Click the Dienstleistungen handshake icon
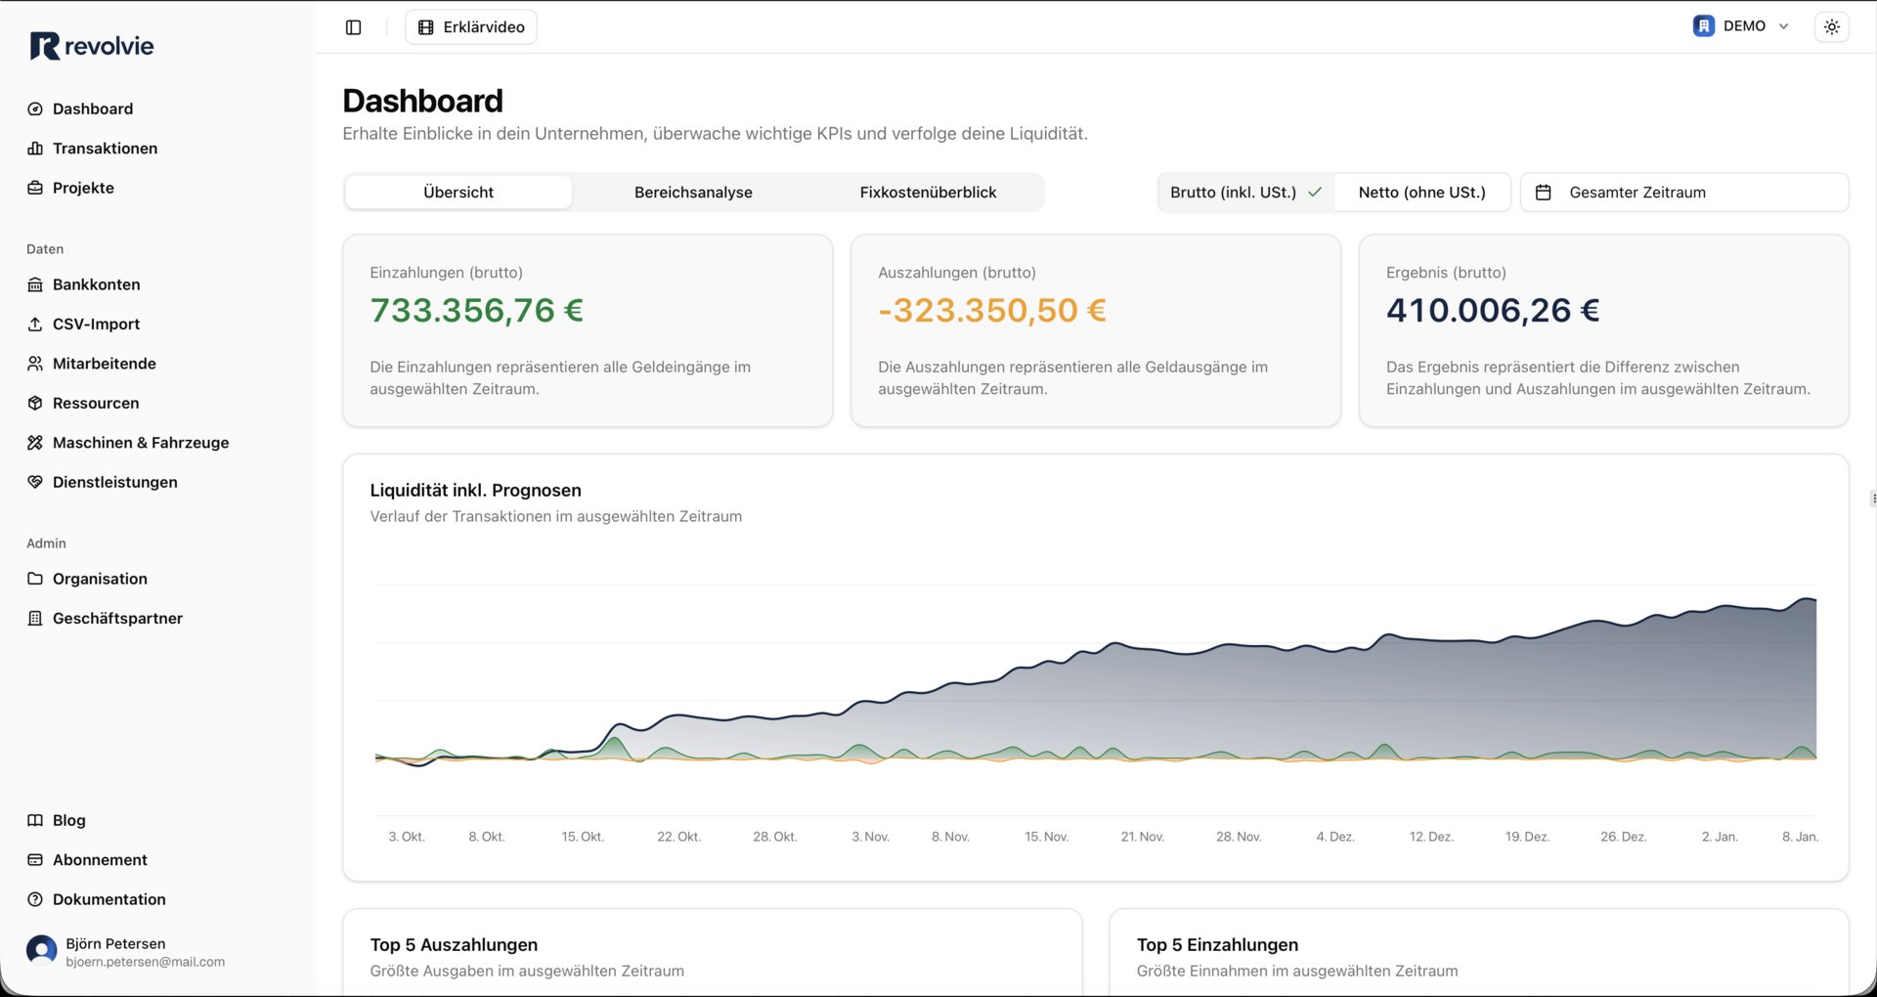Screen dimensions: 1877x997 coord(35,482)
